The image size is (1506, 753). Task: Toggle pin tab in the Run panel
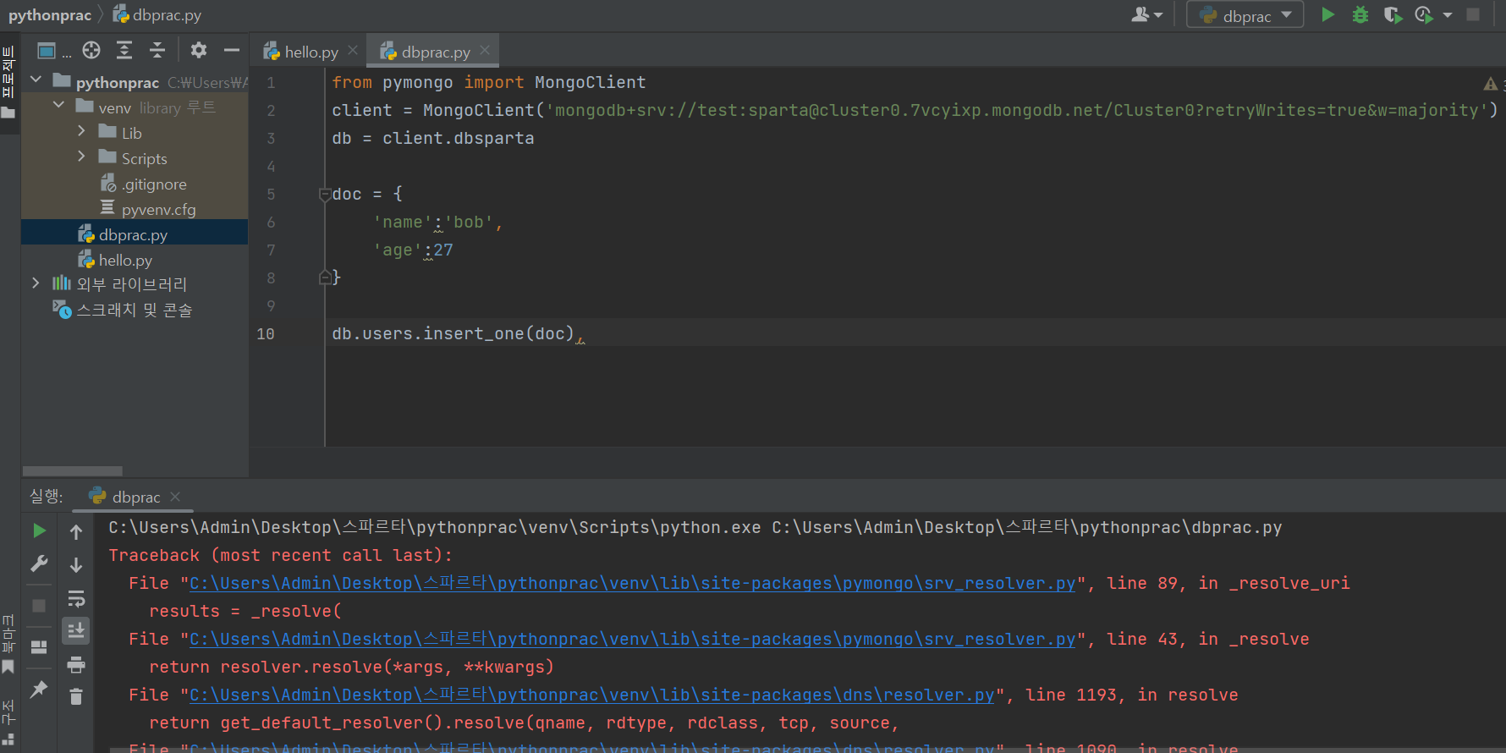[39, 690]
